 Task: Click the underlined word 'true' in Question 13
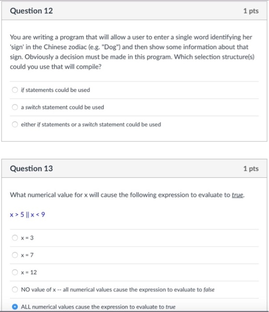(237, 195)
